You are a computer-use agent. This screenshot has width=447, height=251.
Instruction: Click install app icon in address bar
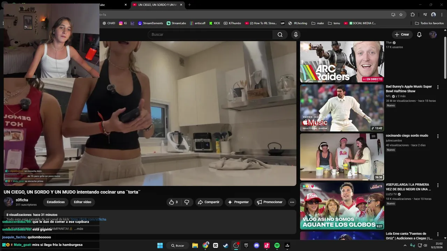(x=393, y=15)
